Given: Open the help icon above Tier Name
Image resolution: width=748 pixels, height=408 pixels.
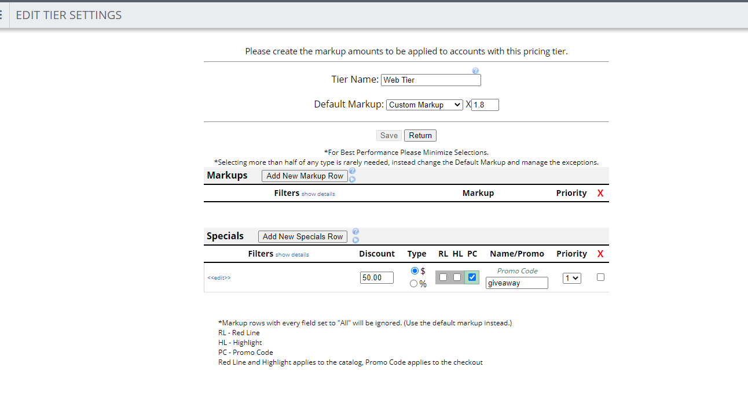Looking at the screenshot, I should (x=475, y=71).
